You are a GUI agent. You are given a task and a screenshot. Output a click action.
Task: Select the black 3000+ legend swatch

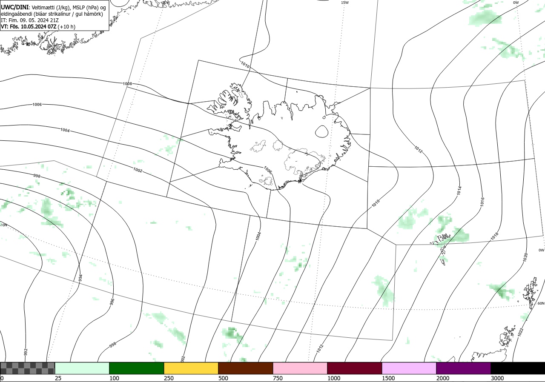[x=518, y=368]
